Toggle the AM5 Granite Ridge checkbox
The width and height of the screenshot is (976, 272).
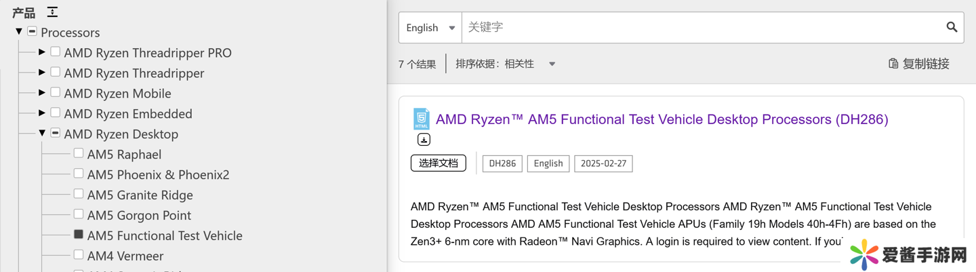coord(79,194)
